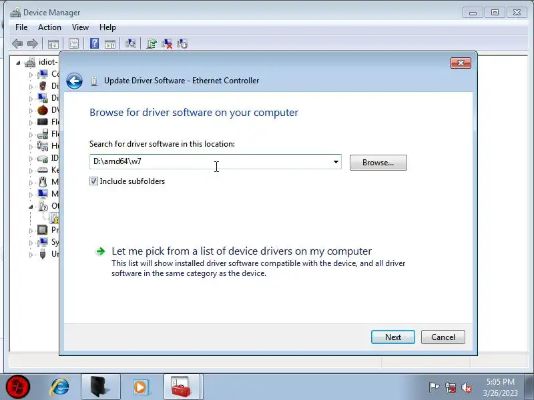
Task: Choose Let me pick from a list link
Action: coord(242,251)
